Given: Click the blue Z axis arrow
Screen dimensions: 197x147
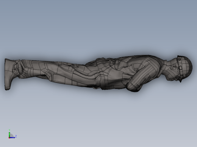Looking at the screenshot, I should tap(12, 138).
